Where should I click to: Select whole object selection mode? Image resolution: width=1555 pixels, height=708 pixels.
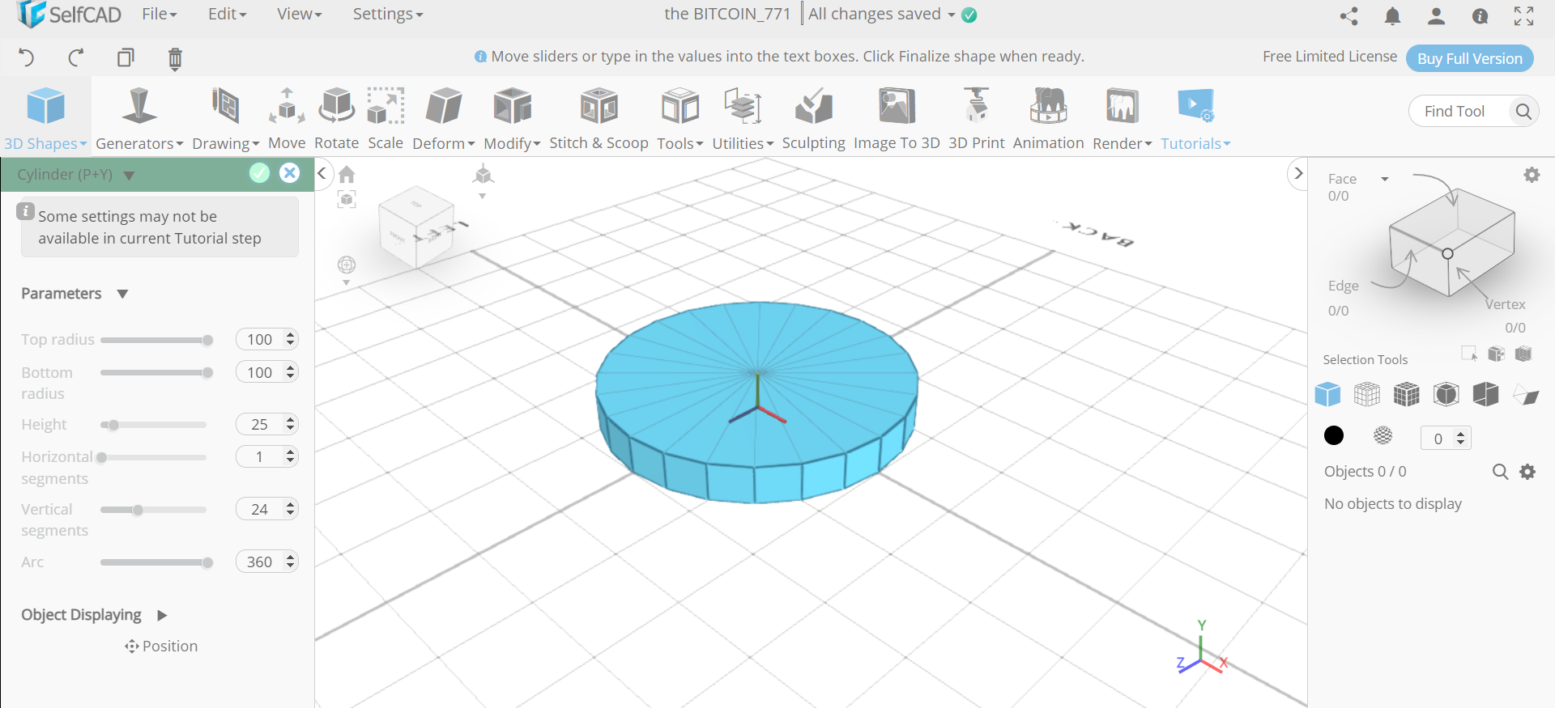tap(1327, 395)
